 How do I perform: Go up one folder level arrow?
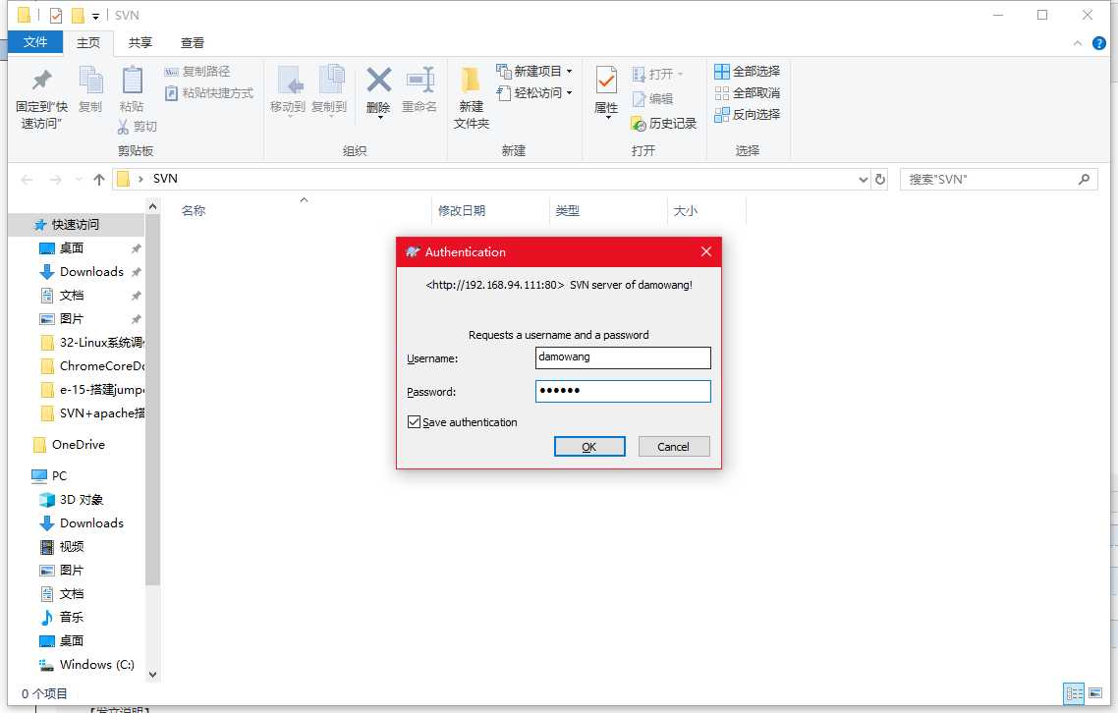click(x=99, y=179)
